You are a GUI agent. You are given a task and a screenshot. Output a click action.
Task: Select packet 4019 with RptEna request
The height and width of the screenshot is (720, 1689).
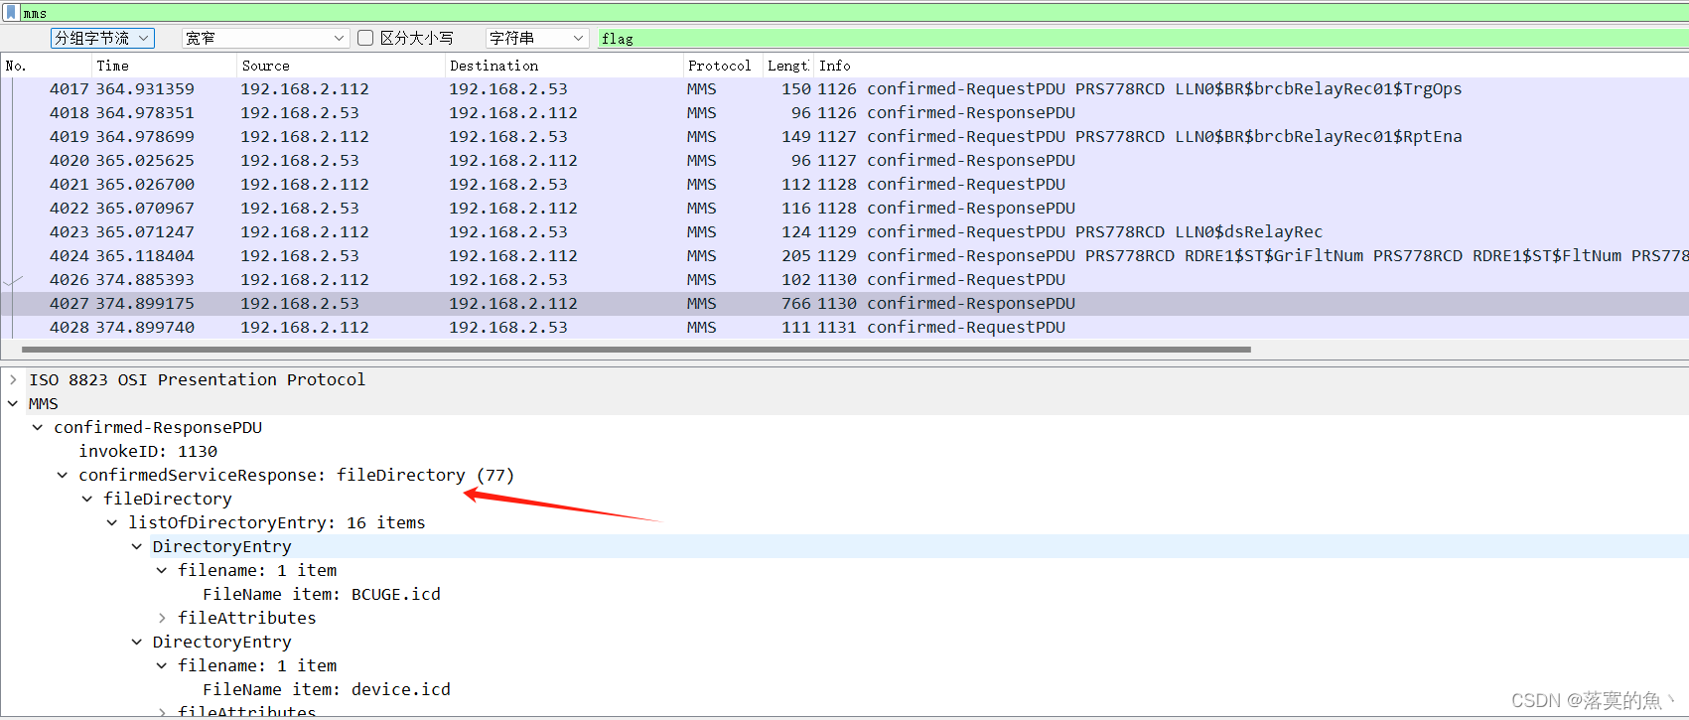tap(844, 137)
